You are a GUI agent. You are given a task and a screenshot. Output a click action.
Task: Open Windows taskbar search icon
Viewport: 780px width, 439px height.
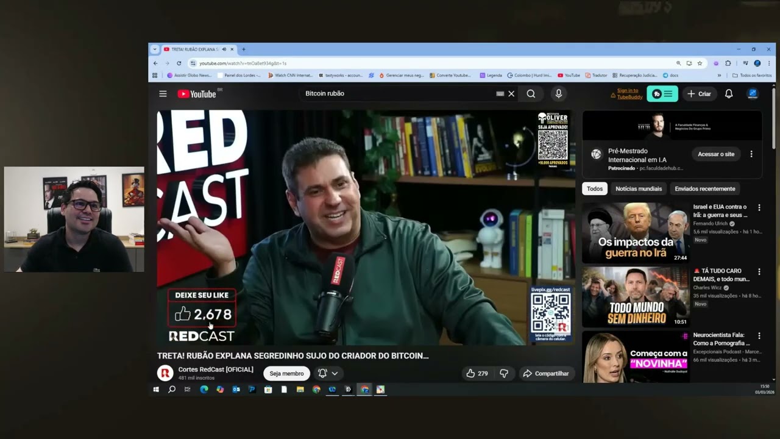(x=172, y=390)
